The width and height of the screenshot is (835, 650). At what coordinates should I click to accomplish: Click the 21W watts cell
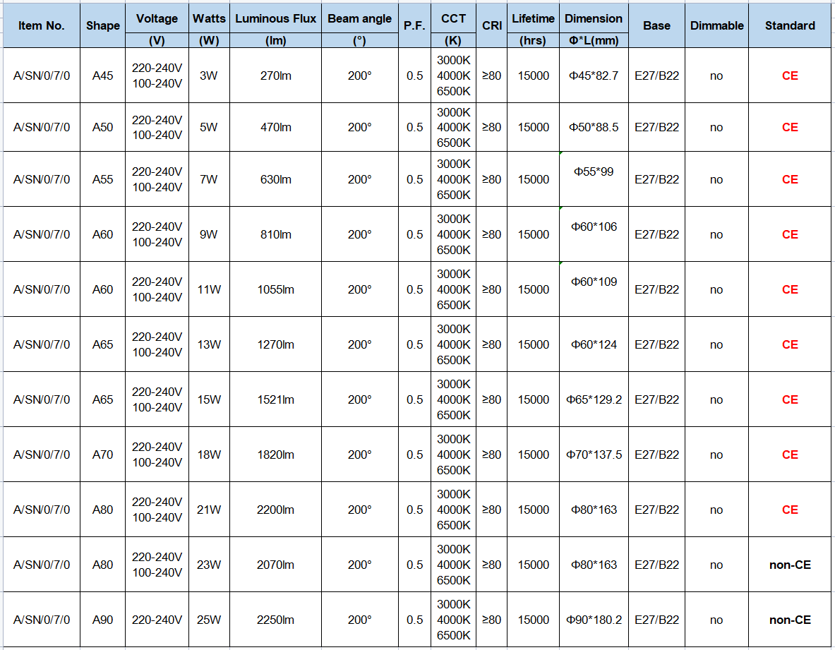point(210,510)
